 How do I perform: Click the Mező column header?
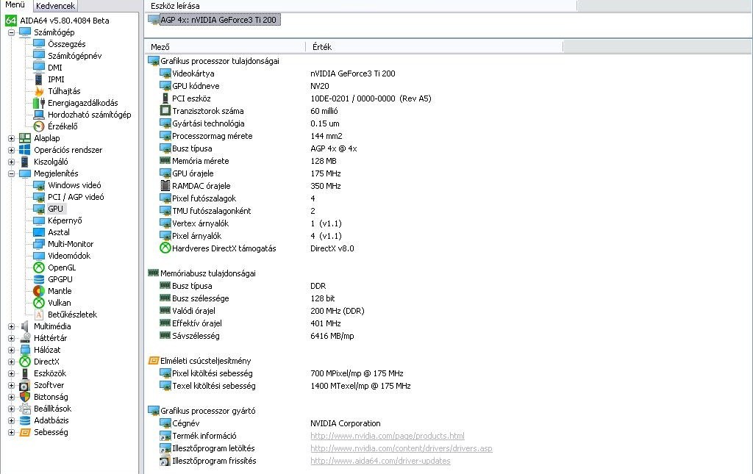225,46
